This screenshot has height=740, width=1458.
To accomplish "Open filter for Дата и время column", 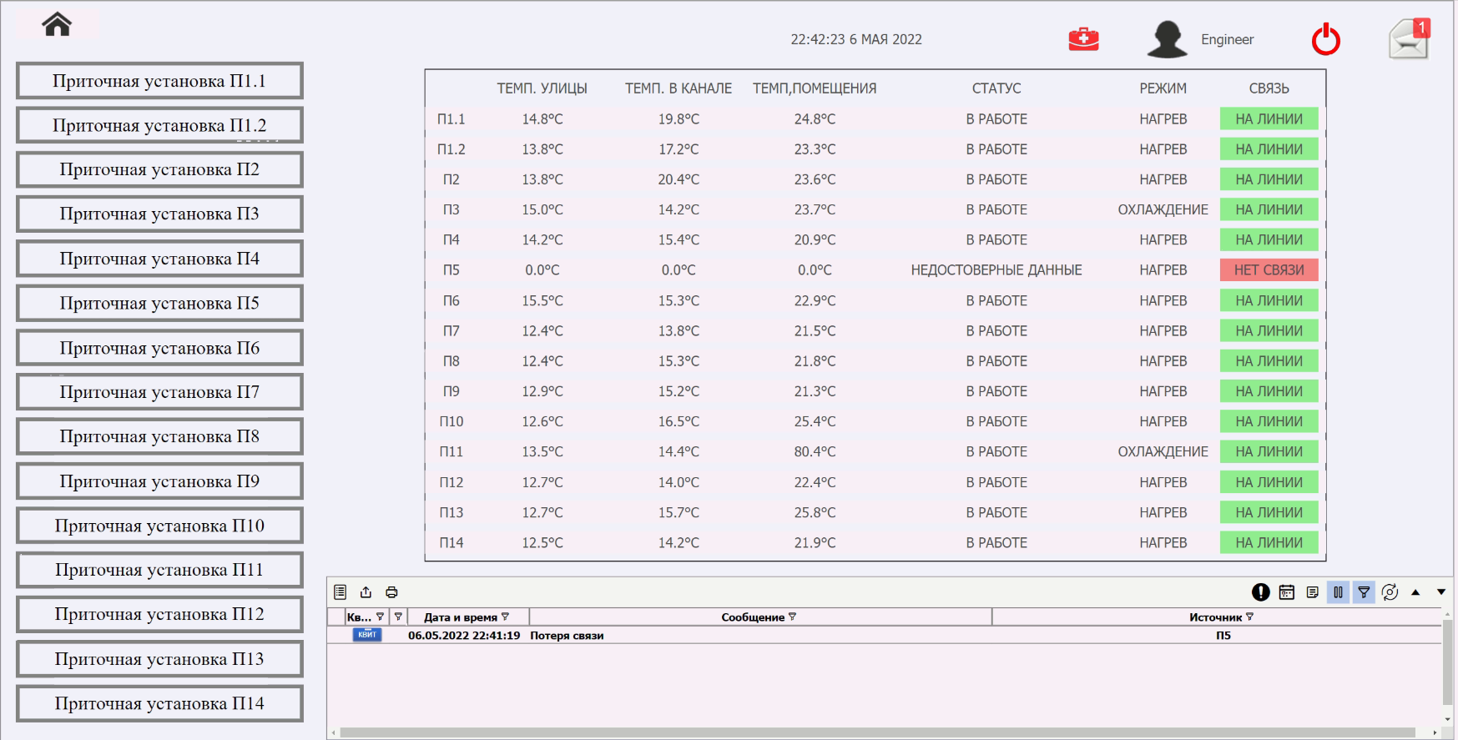I will pyautogui.click(x=505, y=617).
